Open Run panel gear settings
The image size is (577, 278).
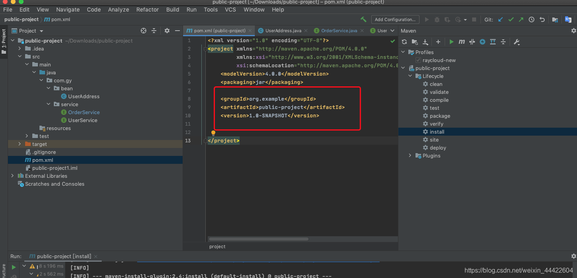[x=573, y=256]
